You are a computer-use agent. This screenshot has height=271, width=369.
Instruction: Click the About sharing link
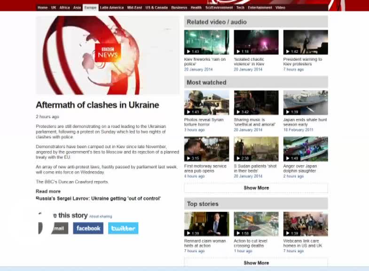tap(101, 216)
